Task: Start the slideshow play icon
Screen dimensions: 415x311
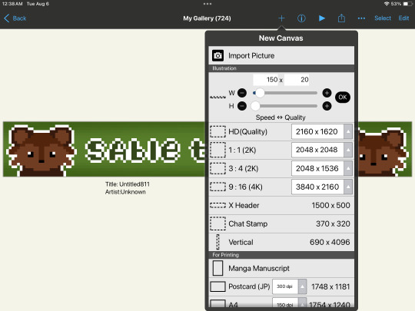Action: (x=321, y=18)
